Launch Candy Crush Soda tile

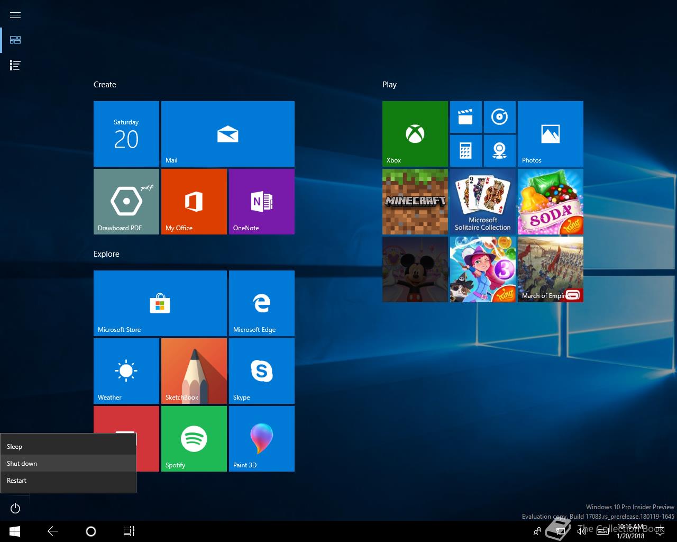[551, 202]
